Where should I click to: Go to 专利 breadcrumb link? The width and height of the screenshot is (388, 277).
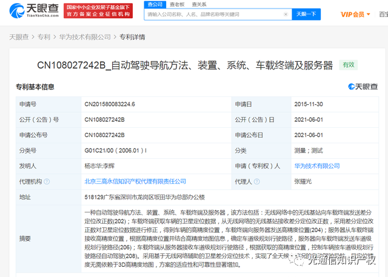point(44,37)
